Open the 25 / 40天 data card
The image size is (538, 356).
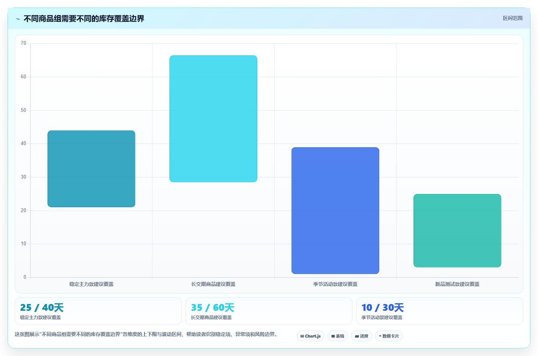click(x=98, y=311)
